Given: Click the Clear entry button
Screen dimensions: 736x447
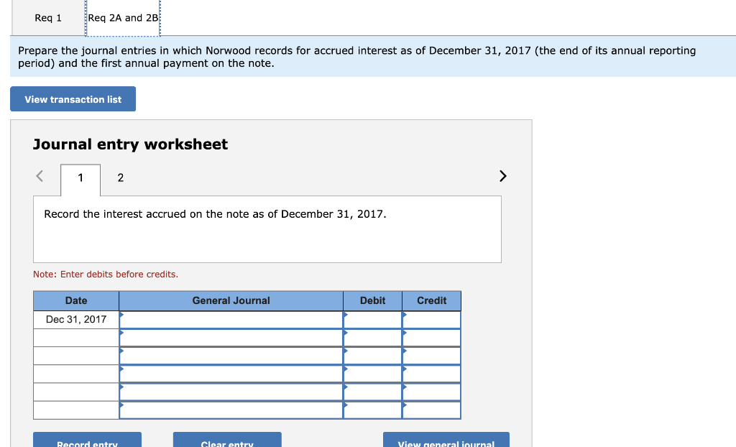Looking at the screenshot, I should [x=227, y=442].
